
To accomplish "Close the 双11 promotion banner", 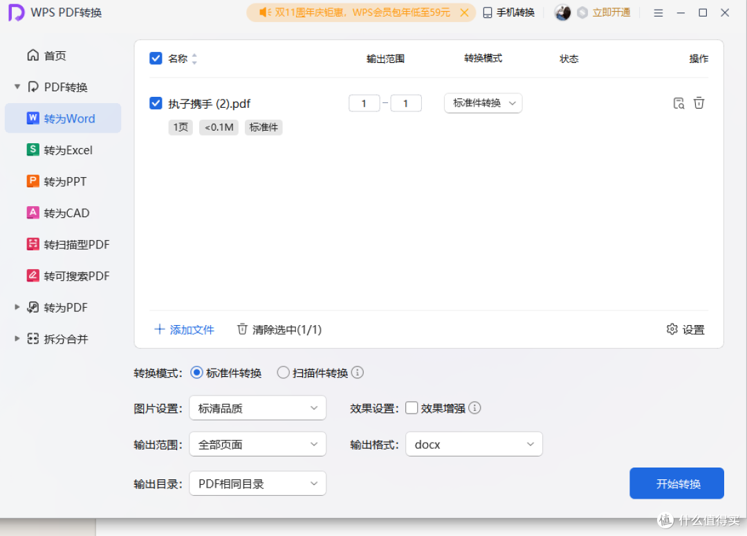I will coord(465,12).
